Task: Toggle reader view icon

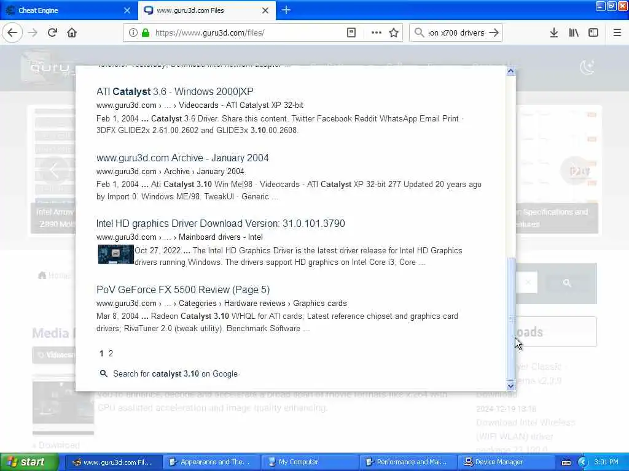Action: [x=351, y=33]
